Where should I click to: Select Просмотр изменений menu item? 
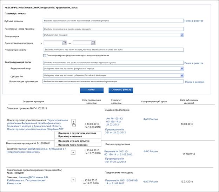[x=70, y=136]
